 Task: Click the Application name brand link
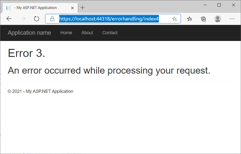29,33
